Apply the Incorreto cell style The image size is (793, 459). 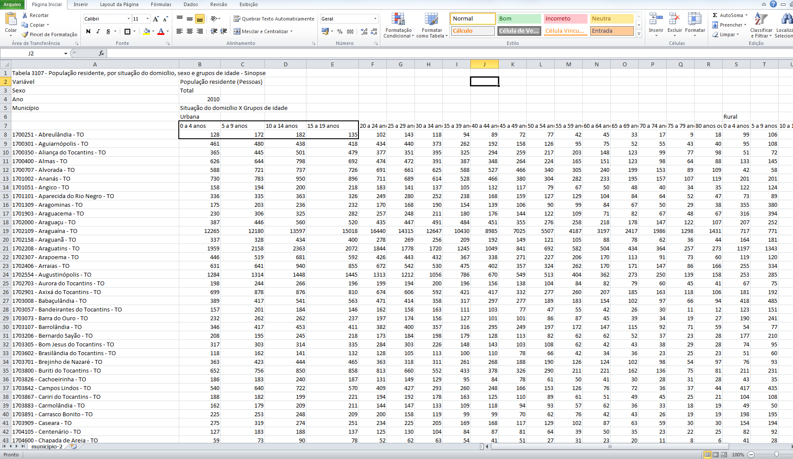tap(565, 19)
